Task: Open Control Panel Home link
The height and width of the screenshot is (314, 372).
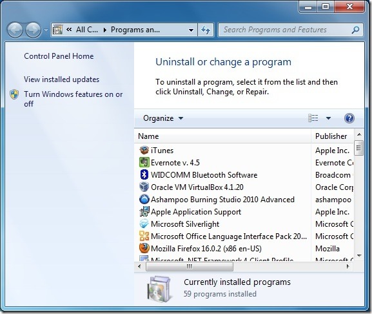Action: coord(59,56)
